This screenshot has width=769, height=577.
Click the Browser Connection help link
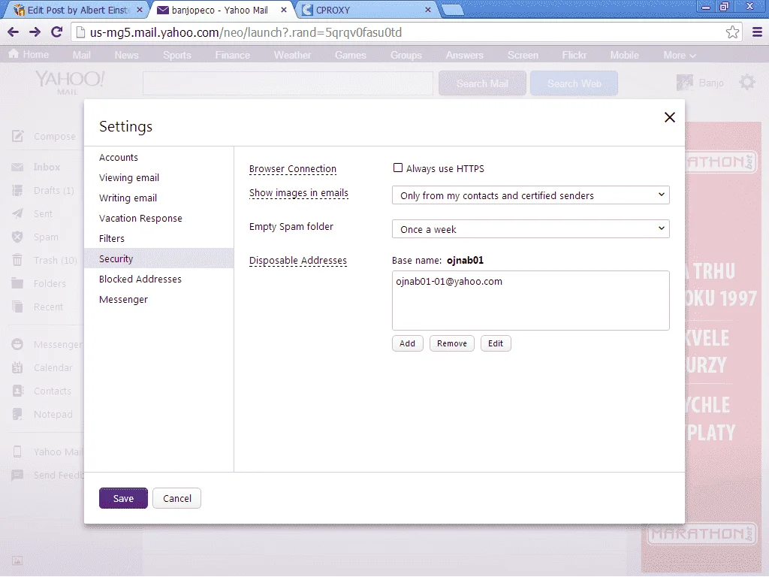click(x=293, y=169)
